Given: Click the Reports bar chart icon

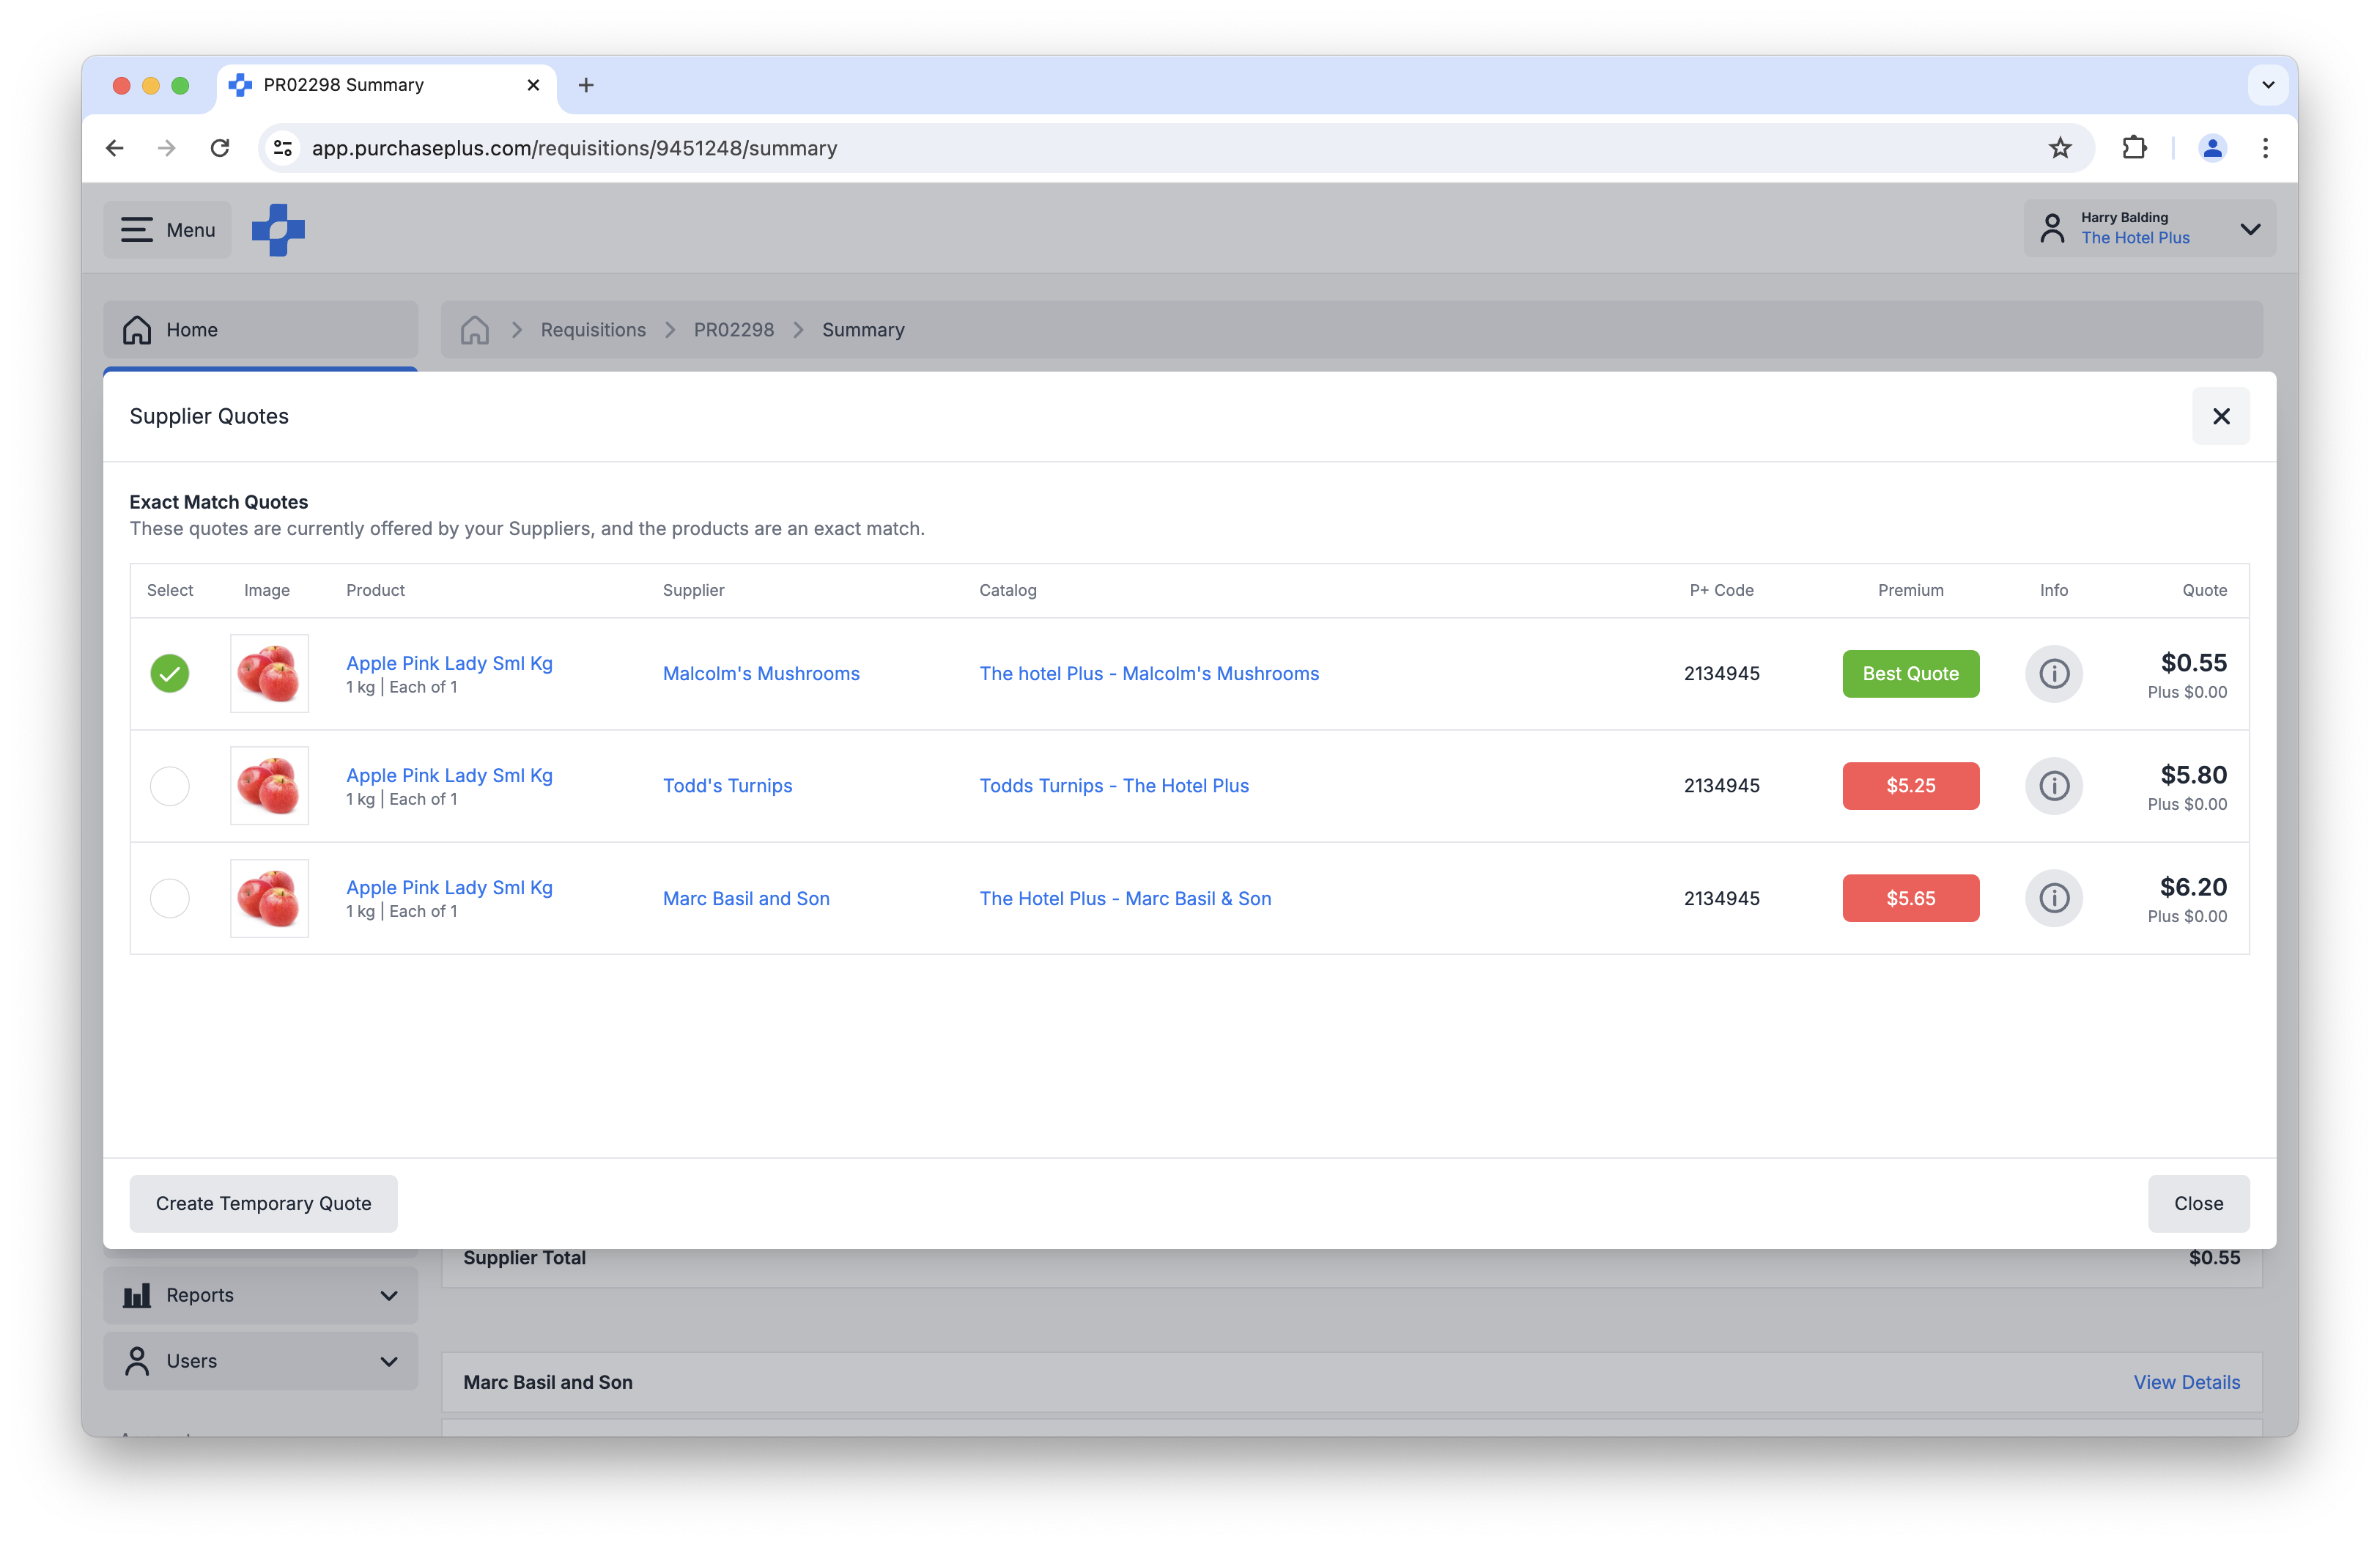Looking at the screenshot, I should click(137, 1296).
